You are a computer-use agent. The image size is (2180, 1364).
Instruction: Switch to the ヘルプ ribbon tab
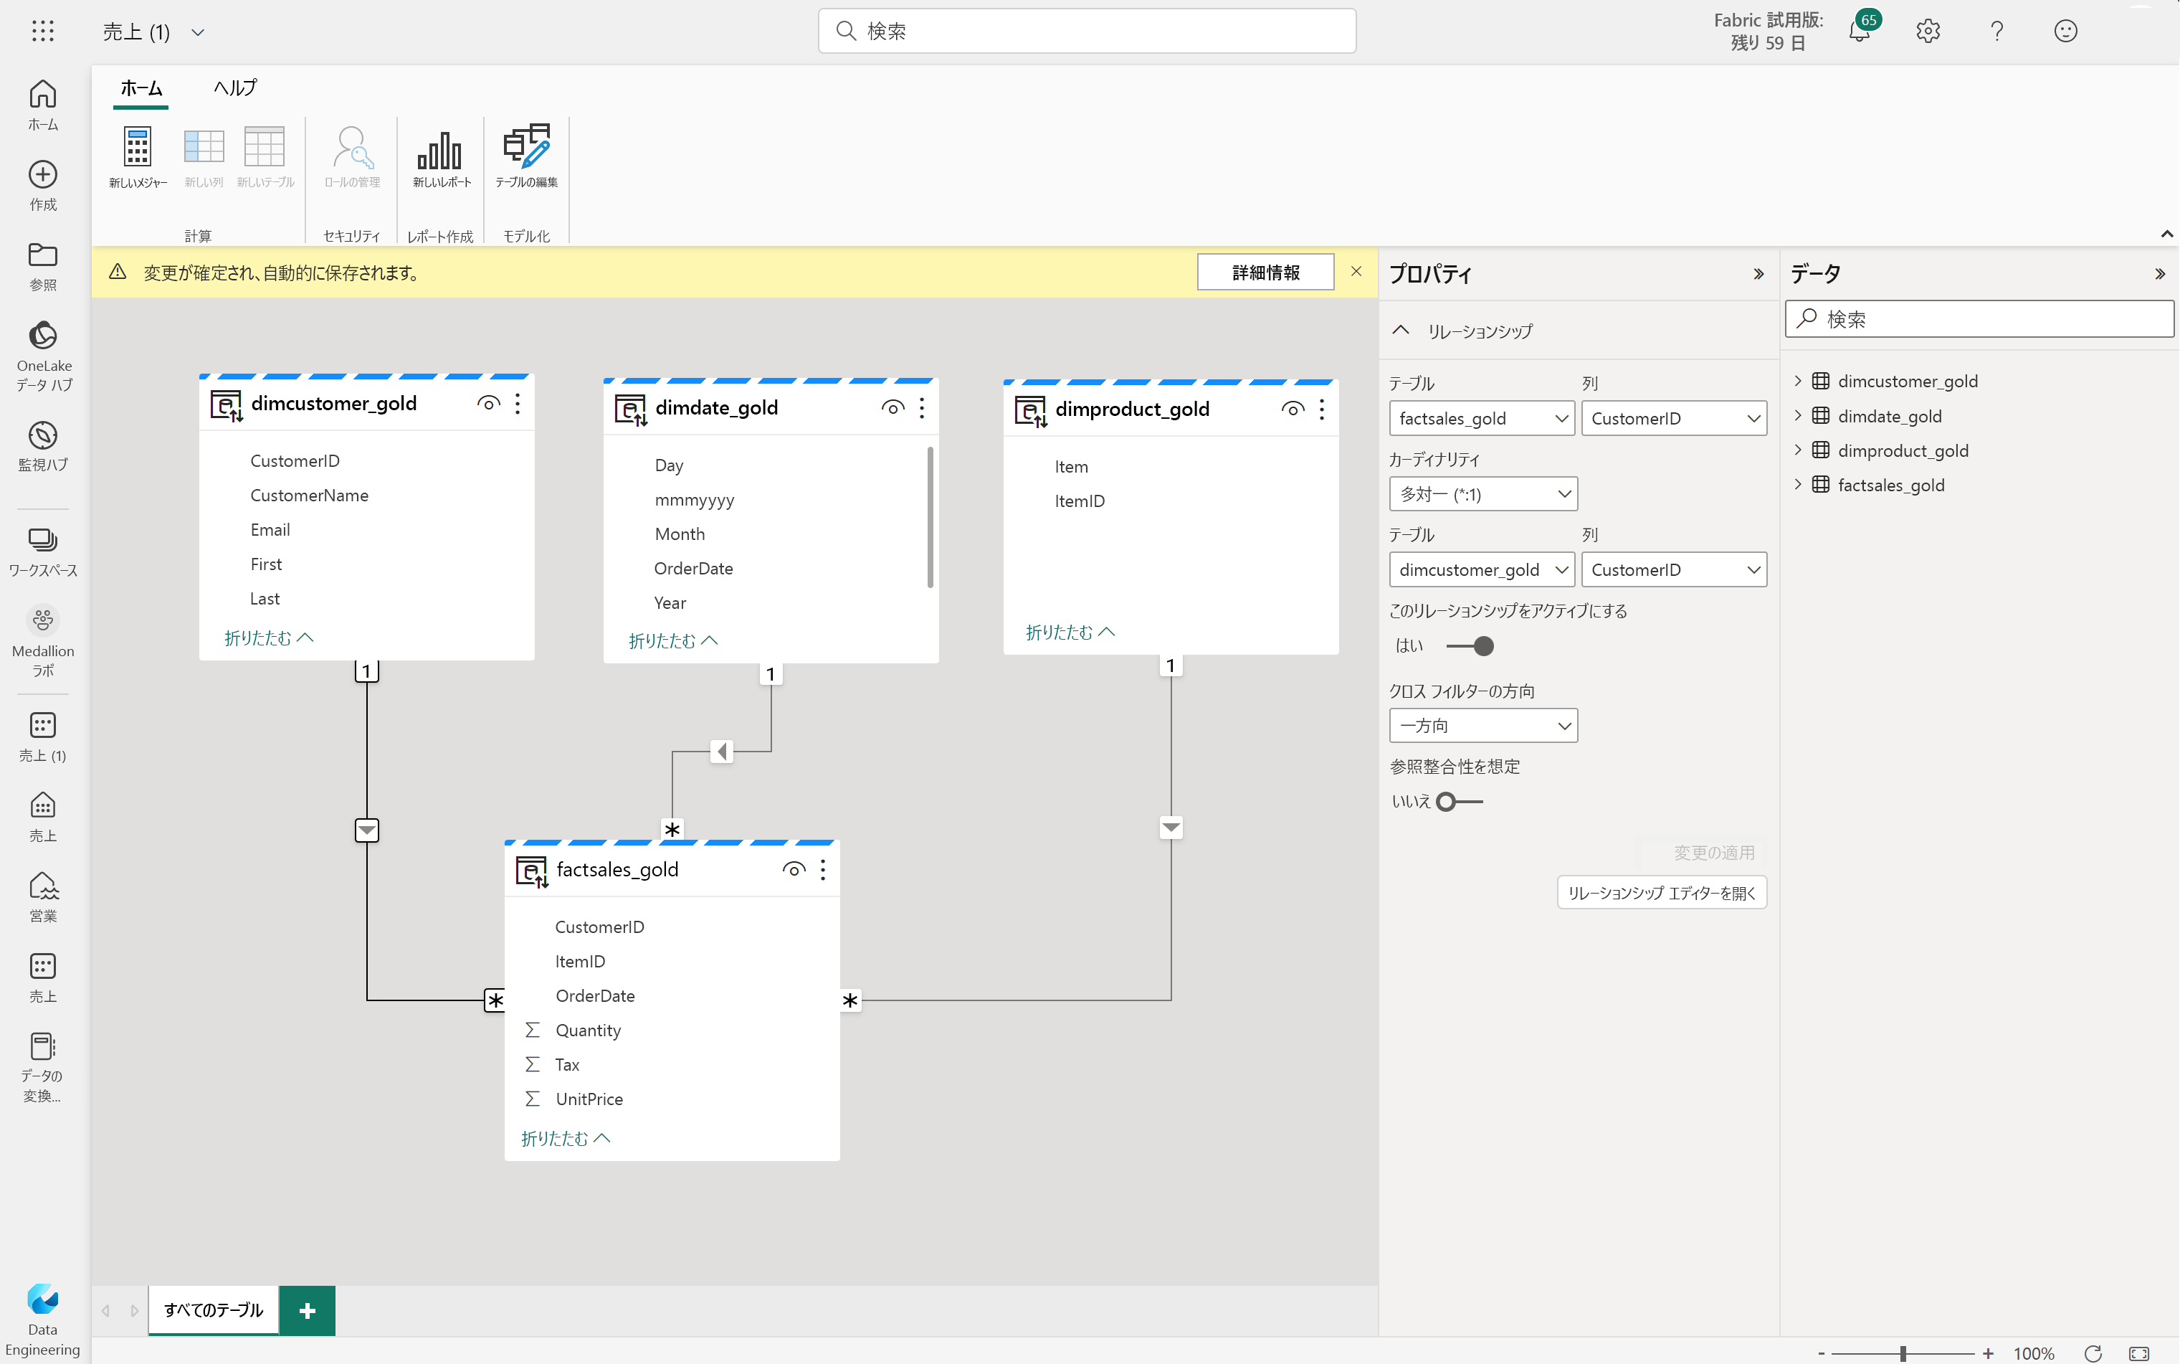point(234,88)
